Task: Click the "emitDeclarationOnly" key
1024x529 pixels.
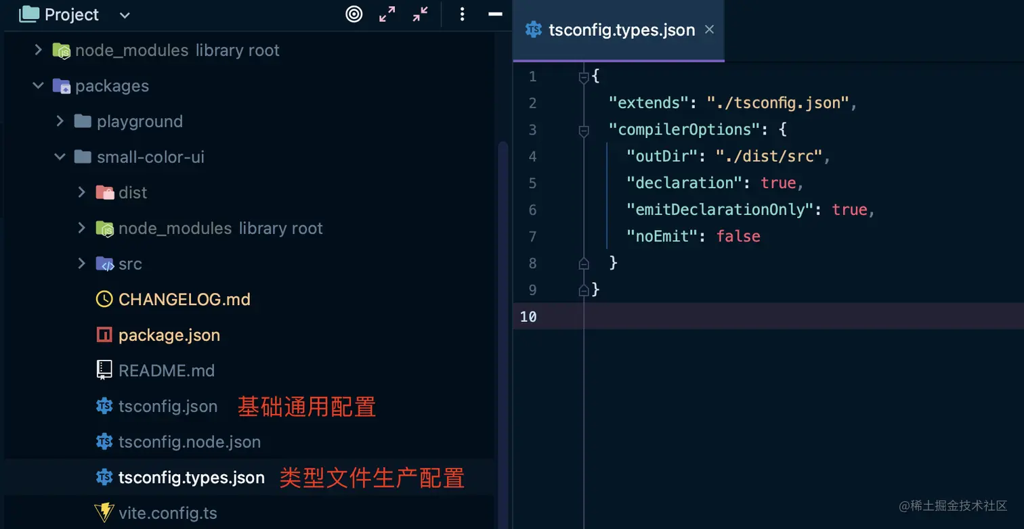Action: [719, 210]
